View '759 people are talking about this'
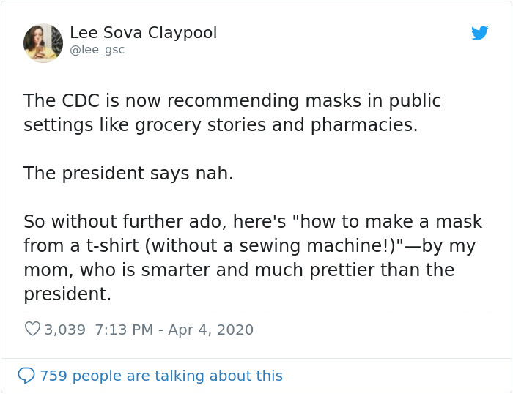Image resolution: width=513 pixels, height=394 pixels. coord(161,376)
